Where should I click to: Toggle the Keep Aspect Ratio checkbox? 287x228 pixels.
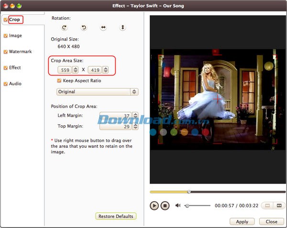59,81
